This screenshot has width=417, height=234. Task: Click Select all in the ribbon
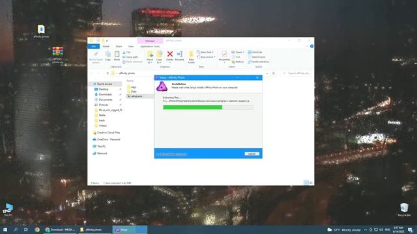click(255, 52)
